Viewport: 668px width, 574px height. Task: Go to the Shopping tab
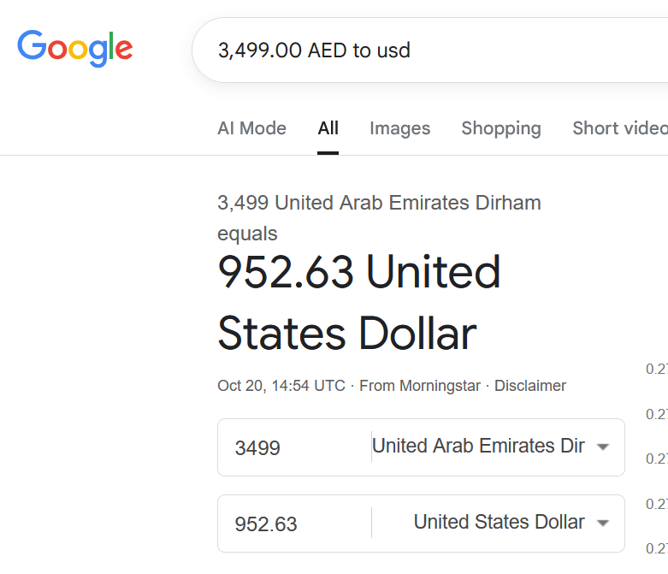tap(500, 128)
